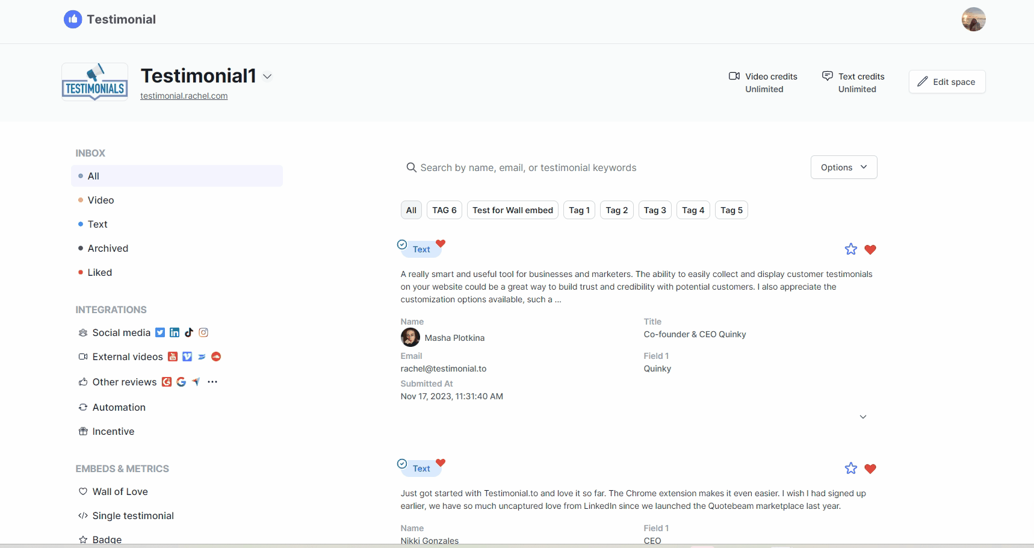Open the External videos integration
This screenshot has height=548, width=1034.
128,357
